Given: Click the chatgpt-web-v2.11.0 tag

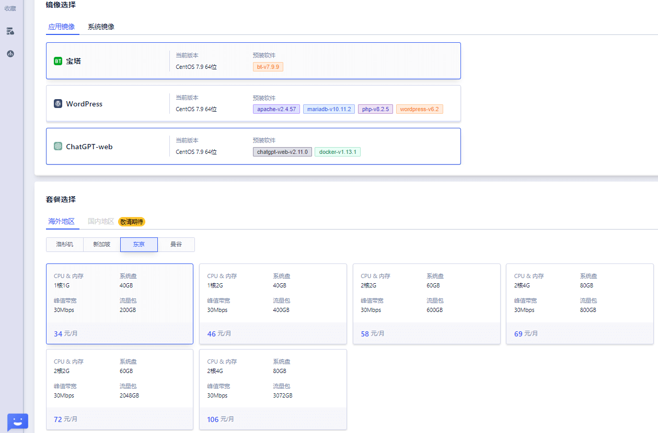Looking at the screenshot, I should click(282, 152).
